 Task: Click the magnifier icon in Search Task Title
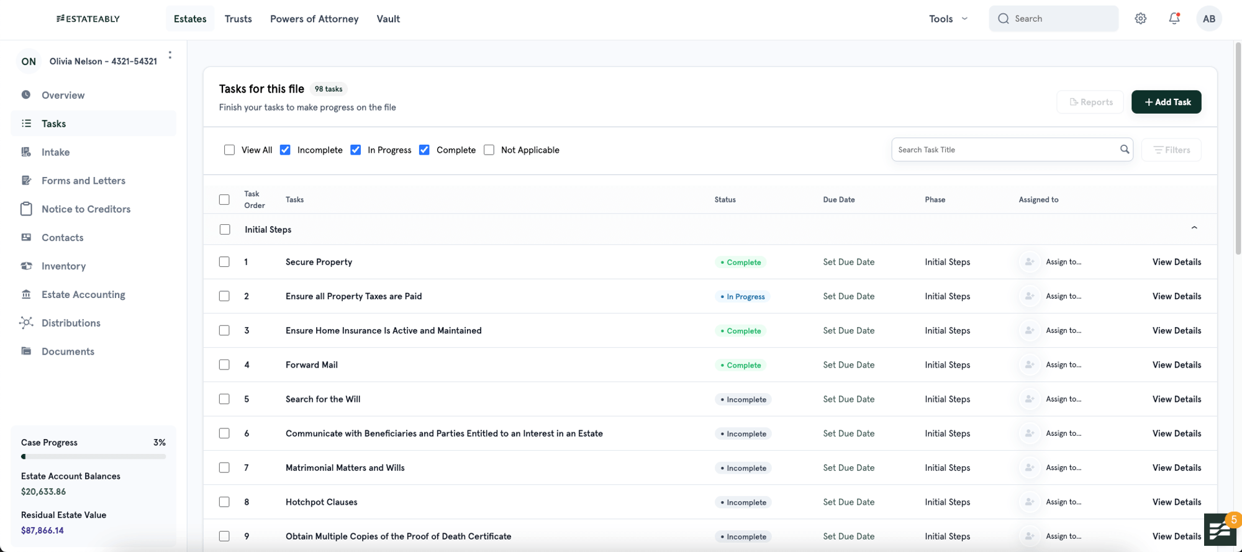coord(1124,150)
